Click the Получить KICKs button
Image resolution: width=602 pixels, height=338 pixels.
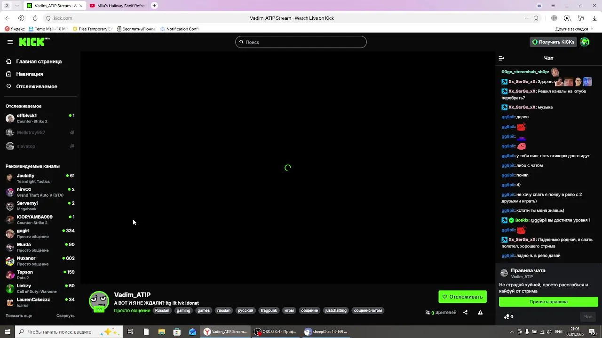click(553, 42)
